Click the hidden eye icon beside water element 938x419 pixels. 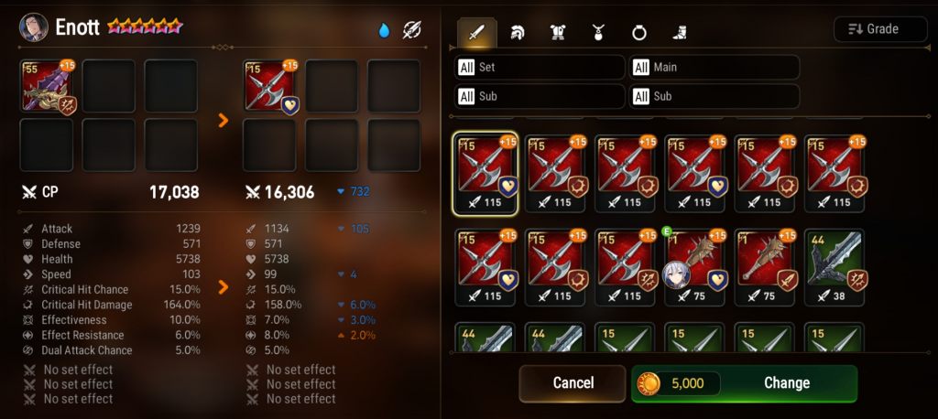[411, 30]
